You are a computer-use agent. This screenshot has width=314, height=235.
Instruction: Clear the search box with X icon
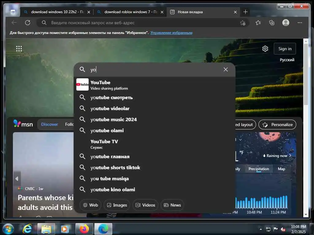tap(226, 69)
